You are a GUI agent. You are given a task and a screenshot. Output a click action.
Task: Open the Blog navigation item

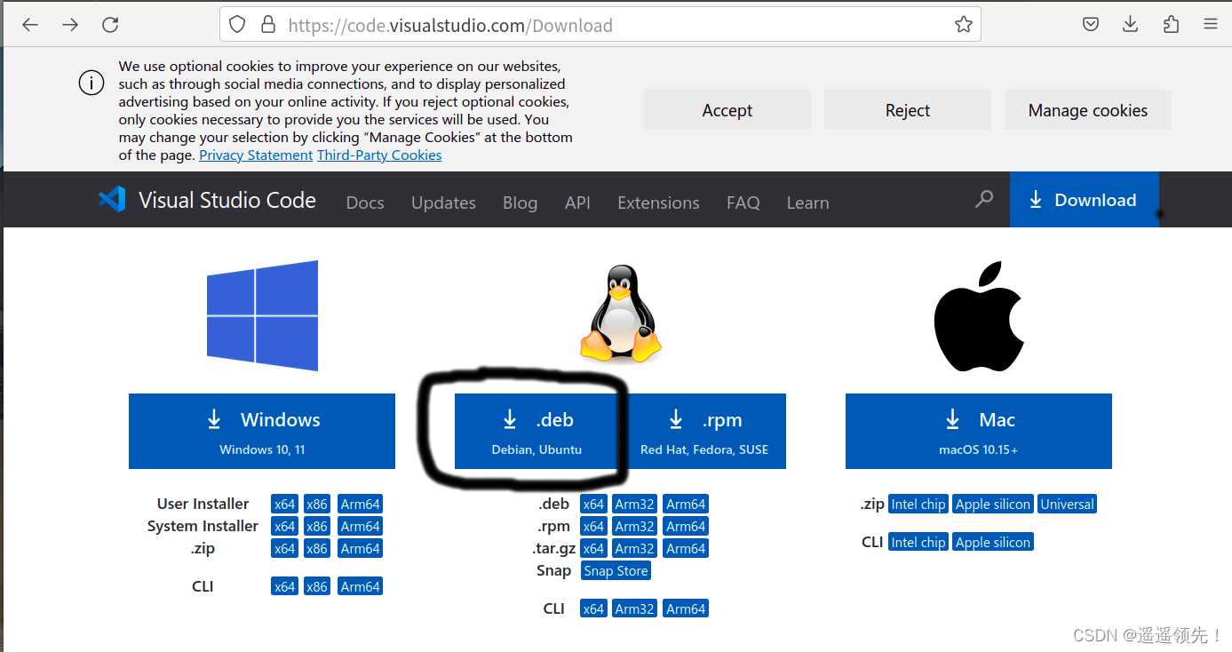(x=520, y=203)
